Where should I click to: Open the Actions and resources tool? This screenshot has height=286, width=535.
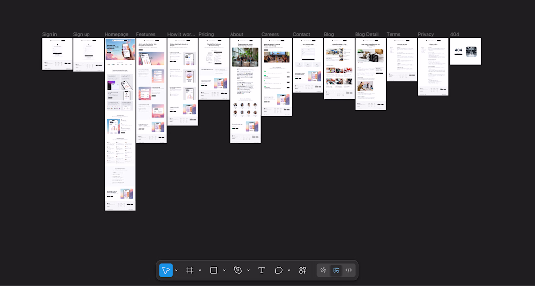click(303, 270)
